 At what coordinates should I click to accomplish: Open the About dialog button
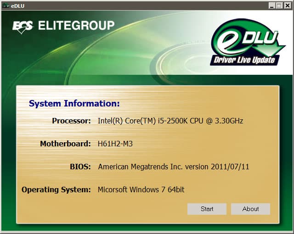pos(250,209)
